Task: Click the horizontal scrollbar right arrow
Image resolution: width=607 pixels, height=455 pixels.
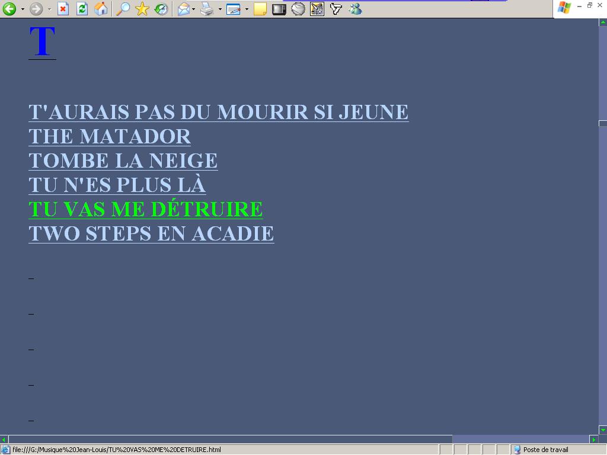Action: click(594, 439)
